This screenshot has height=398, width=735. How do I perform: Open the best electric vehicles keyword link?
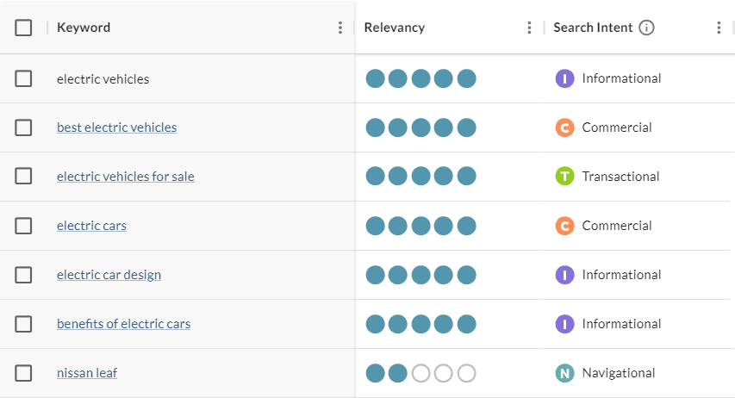click(x=116, y=127)
